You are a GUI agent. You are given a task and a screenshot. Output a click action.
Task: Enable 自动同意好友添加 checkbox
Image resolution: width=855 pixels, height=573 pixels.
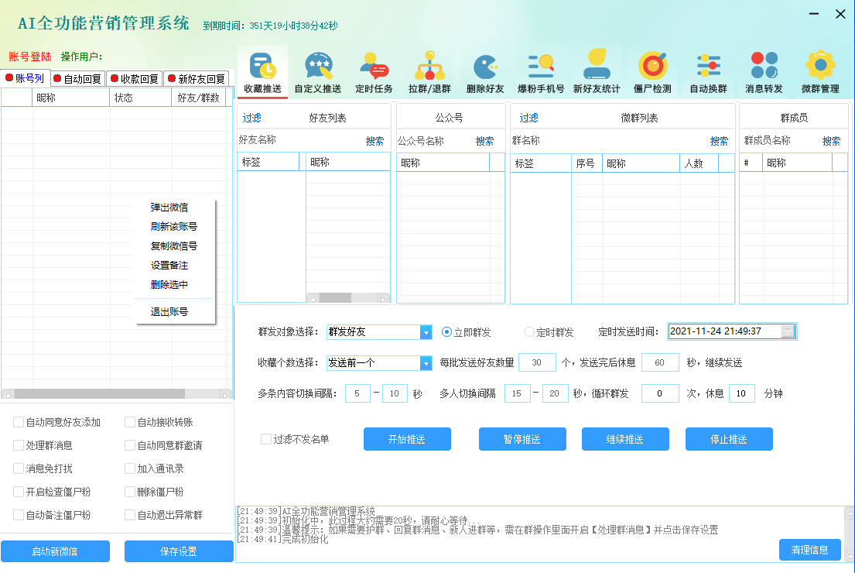coord(19,422)
